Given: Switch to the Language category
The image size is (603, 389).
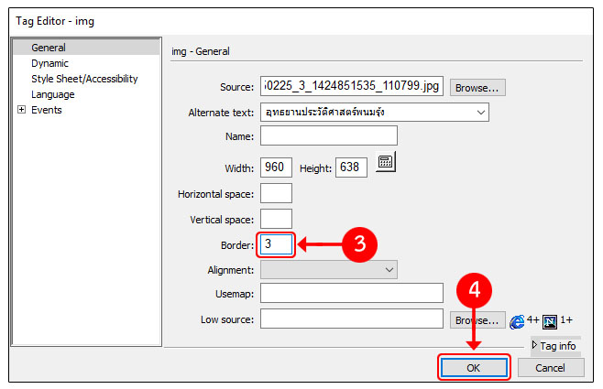Looking at the screenshot, I should 53,94.
